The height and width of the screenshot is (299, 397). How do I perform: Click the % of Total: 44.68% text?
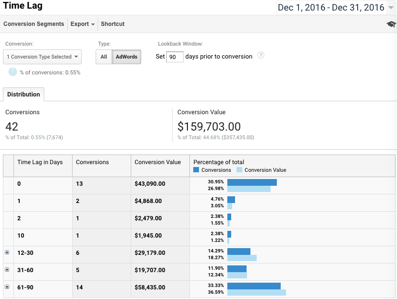point(199,137)
